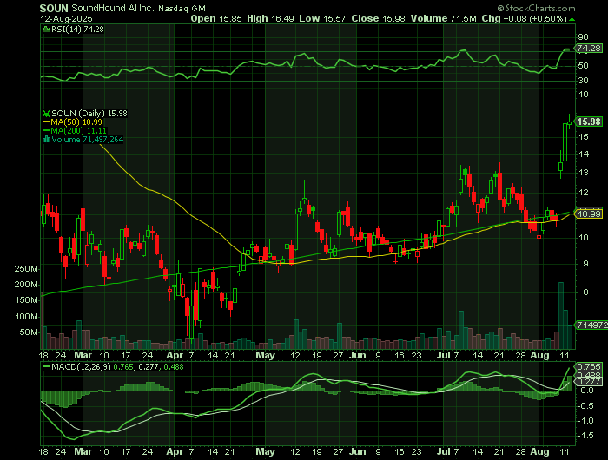Click the green up-arrow next to the Chg value

(572, 19)
